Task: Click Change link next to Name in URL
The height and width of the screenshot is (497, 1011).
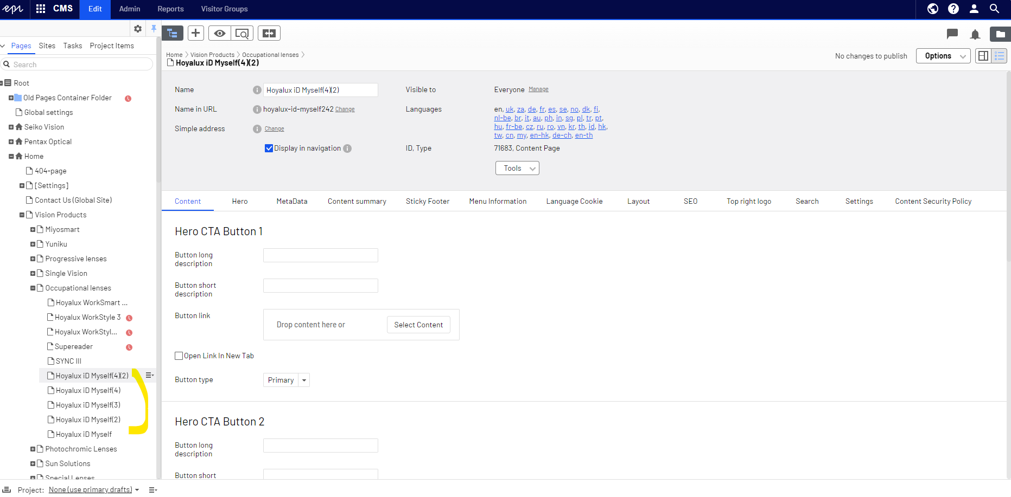Action: 345,109
